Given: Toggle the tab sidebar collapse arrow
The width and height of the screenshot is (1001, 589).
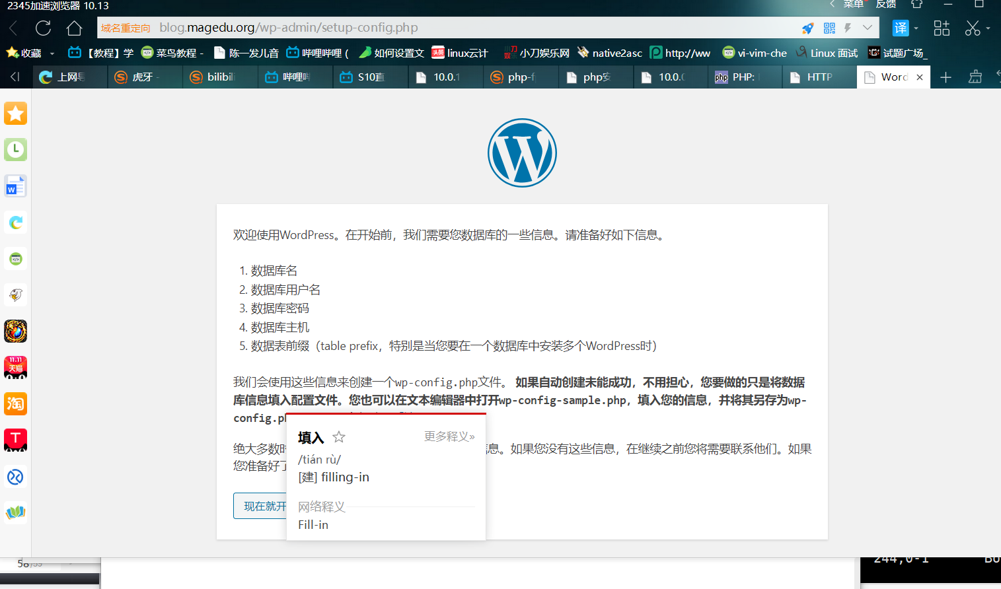Looking at the screenshot, I should 15,77.
